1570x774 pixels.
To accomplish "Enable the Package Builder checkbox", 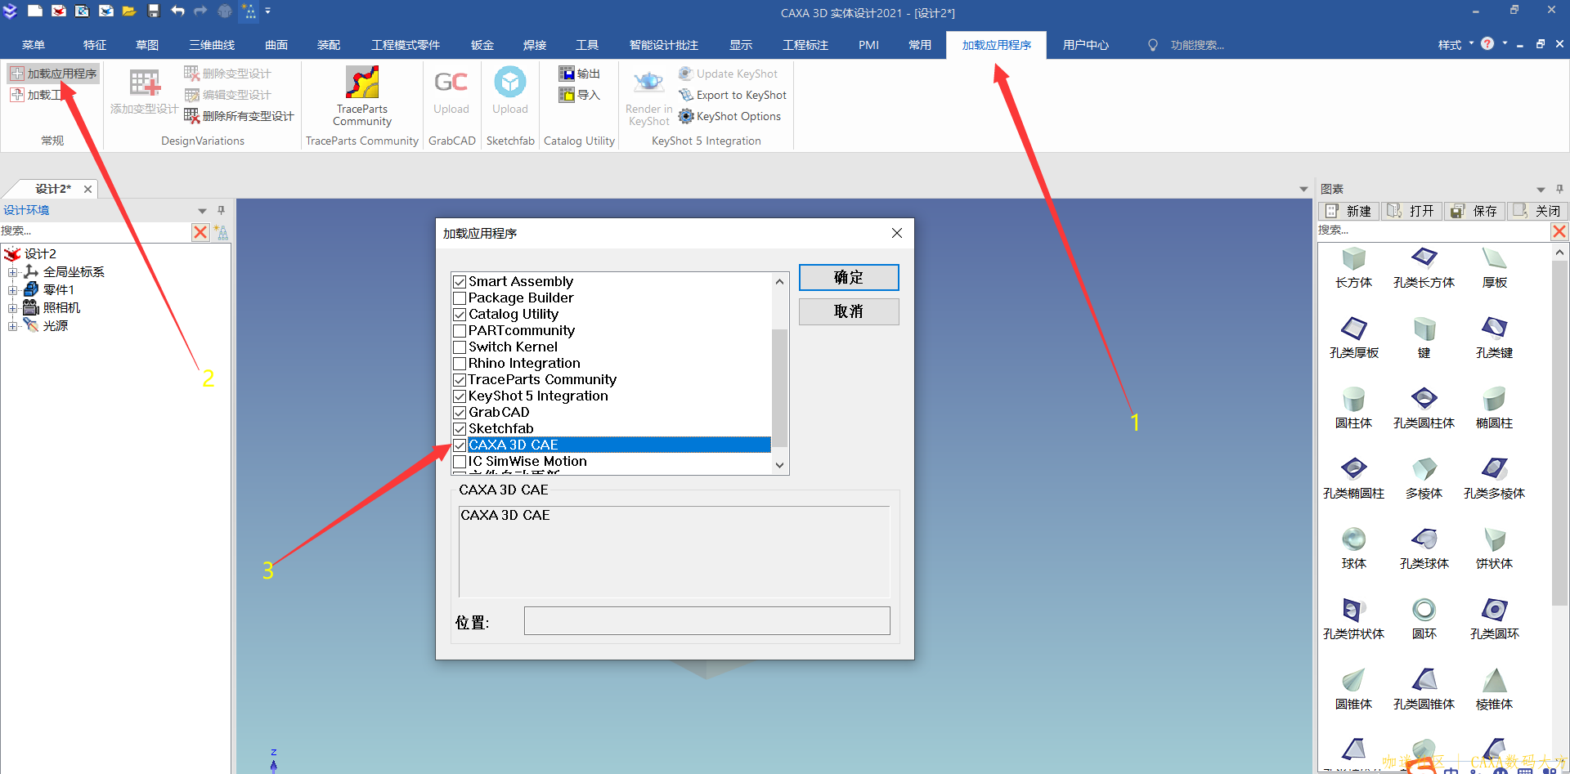I will (460, 298).
